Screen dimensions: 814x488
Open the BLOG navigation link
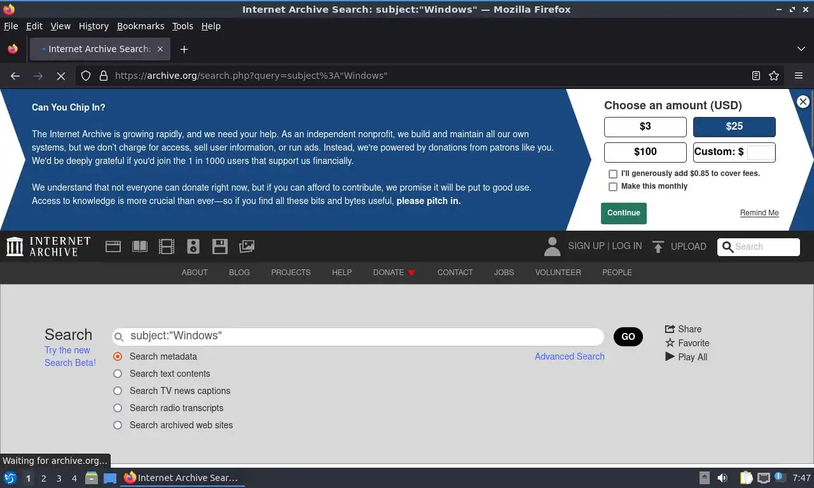click(239, 273)
